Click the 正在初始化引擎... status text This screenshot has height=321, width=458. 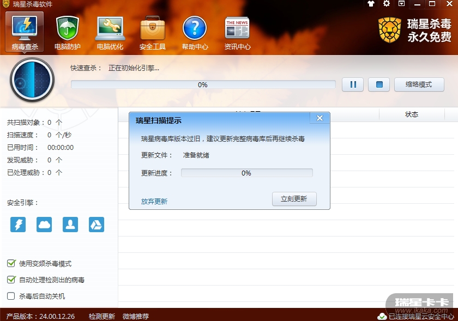coord(134,68)
